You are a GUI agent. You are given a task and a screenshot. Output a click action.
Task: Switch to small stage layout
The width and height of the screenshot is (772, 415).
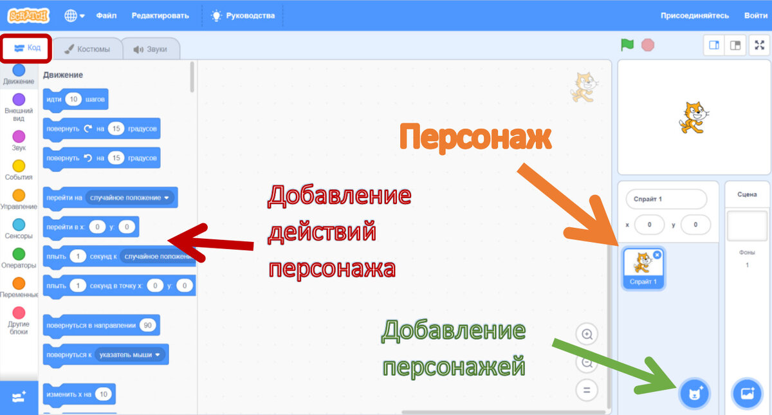[714, 46]
